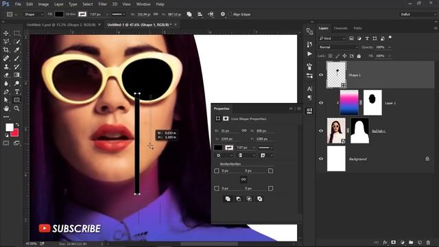
Task: Select the Zoom tool
Action: click(x=16, y=108)
